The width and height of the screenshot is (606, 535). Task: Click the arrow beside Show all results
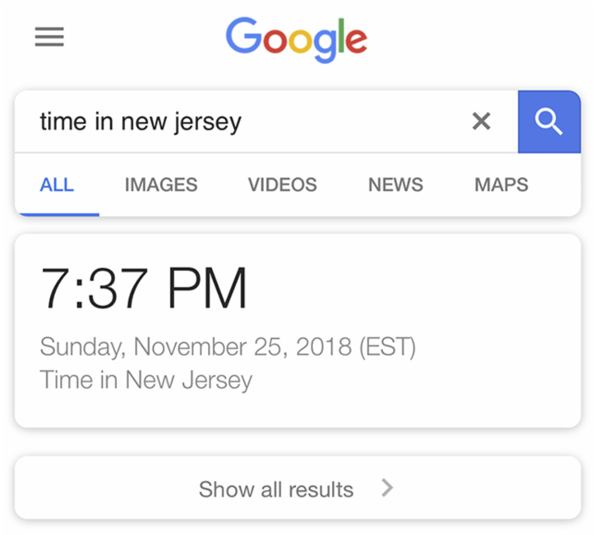point(387,488)
